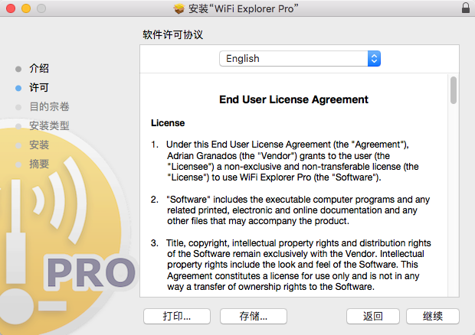The width and height of the screenshot is (475, 335).
Task: Click the bold License subheading
Action: point(168,123)
